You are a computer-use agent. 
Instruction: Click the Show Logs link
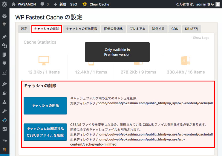pyautogui.click(x=201, y=38)
